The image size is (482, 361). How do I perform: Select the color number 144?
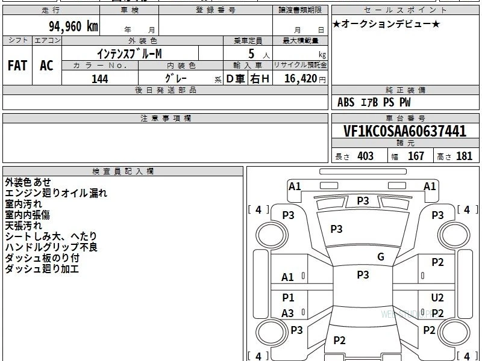click(100, 79)
